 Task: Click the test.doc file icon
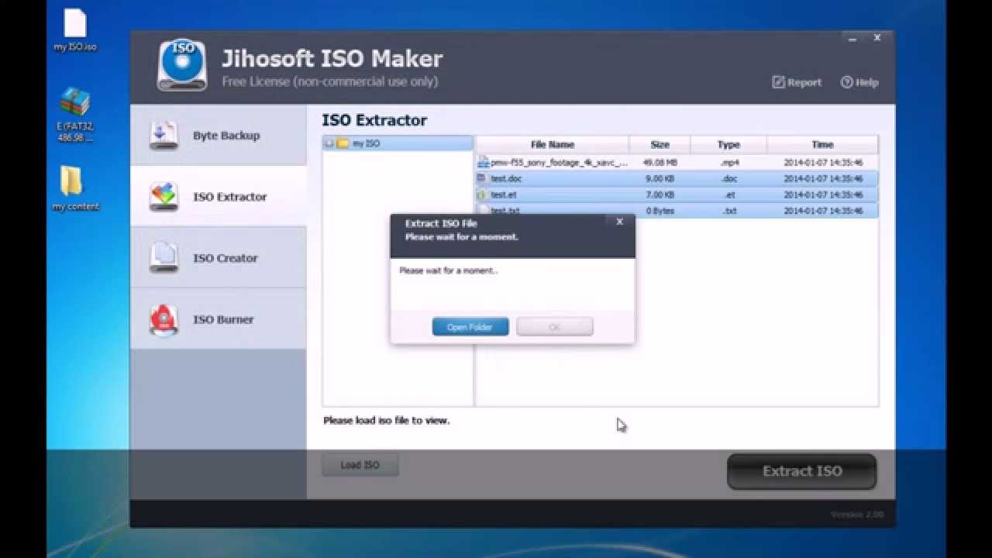click(x=482, y=178)
